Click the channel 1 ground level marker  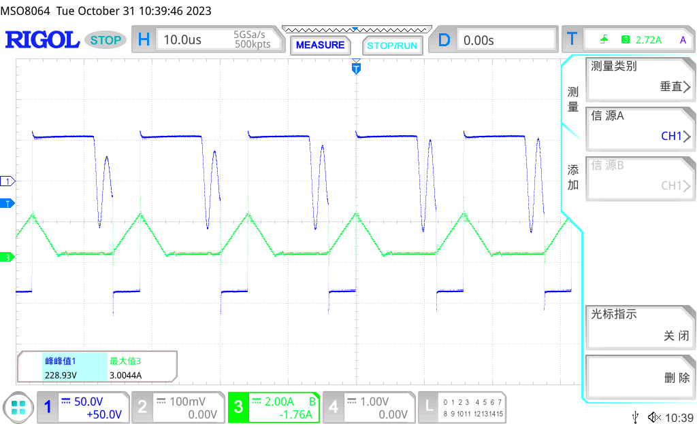7,181
